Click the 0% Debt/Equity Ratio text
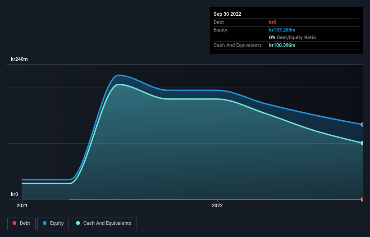The width and height of the screenshot is (370, 237). [292, 37]
